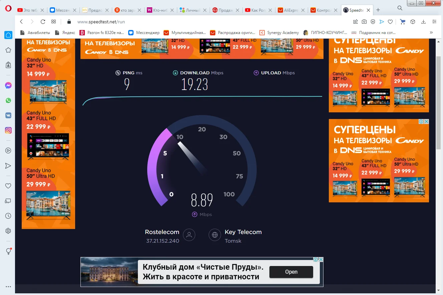The height and width of the screenshot is (295, 443).
Task: Add page to bookmarks heart icon
Action: [x=390, y=22]
